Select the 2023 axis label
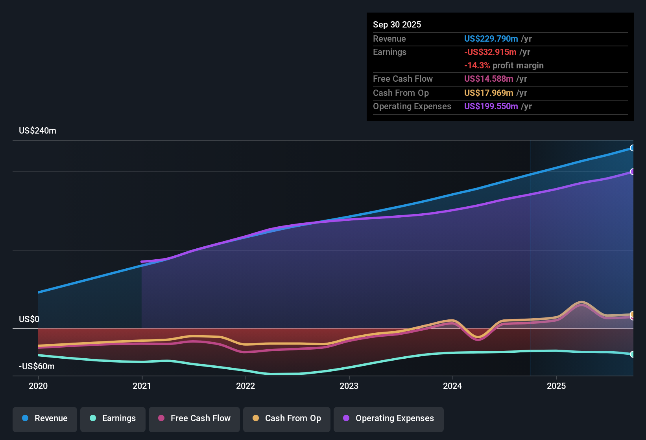This screenshot has height=440, width=646. pyautogui.click(x=349, y=386)
